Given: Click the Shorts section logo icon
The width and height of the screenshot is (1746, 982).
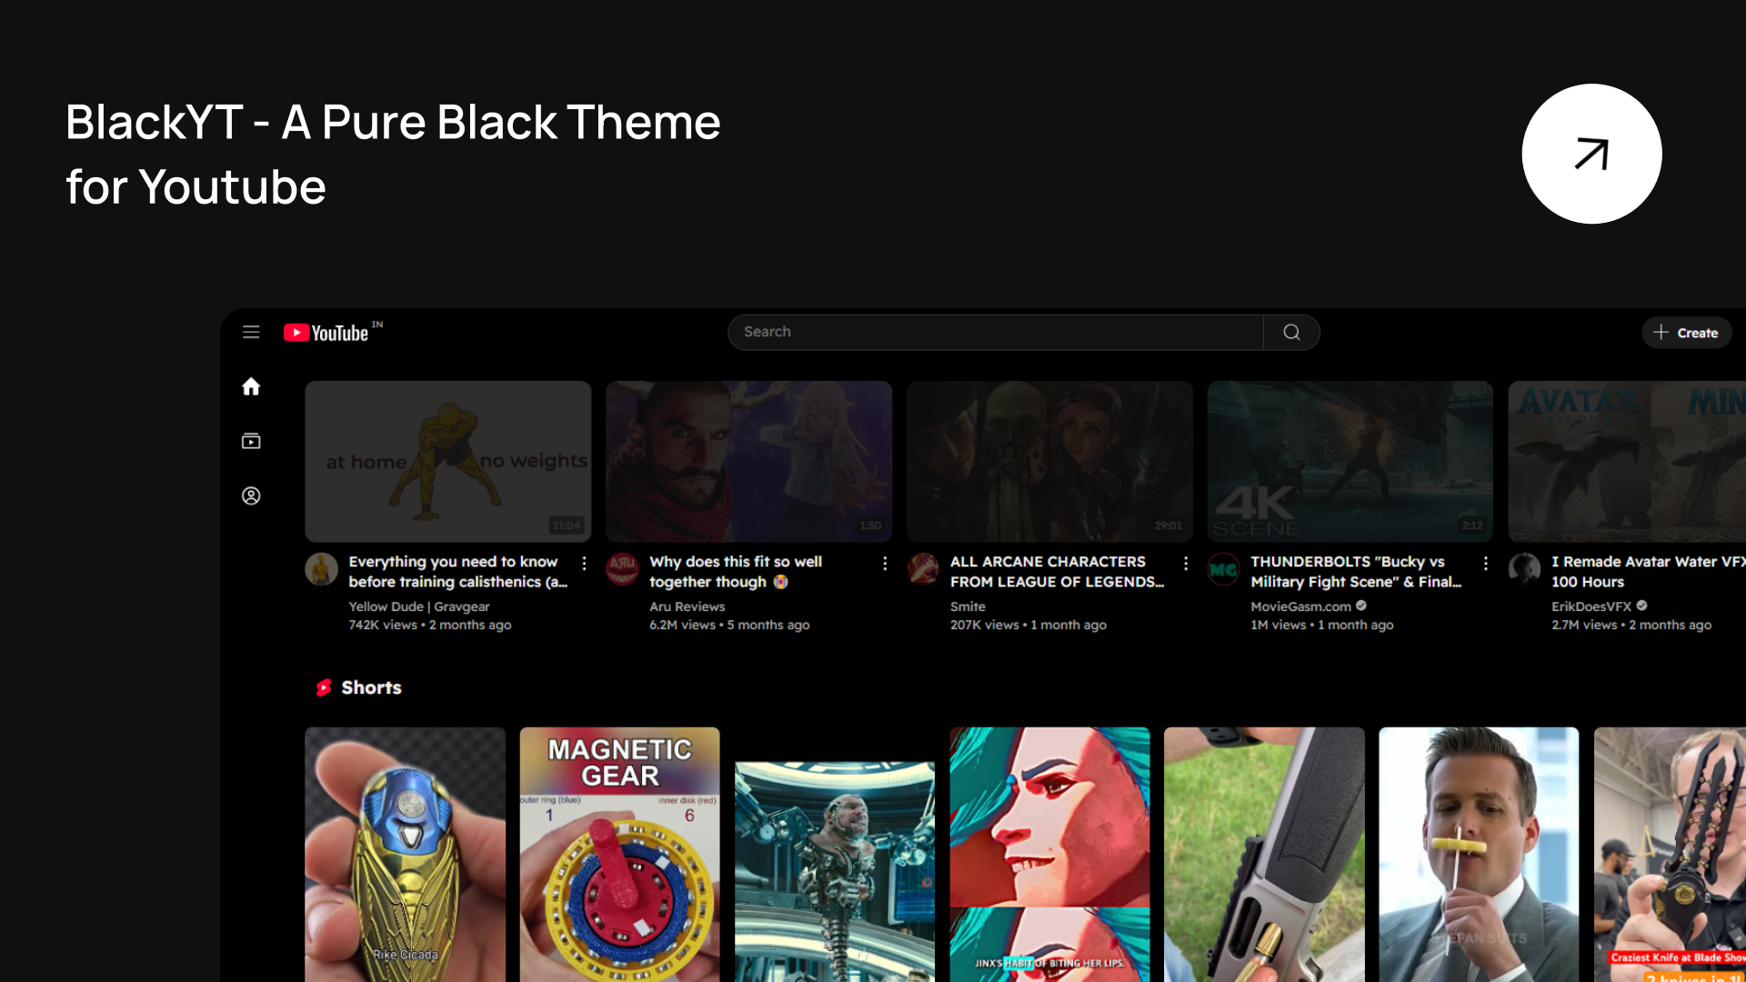Looking at the screenshot, I should point(323,688).
